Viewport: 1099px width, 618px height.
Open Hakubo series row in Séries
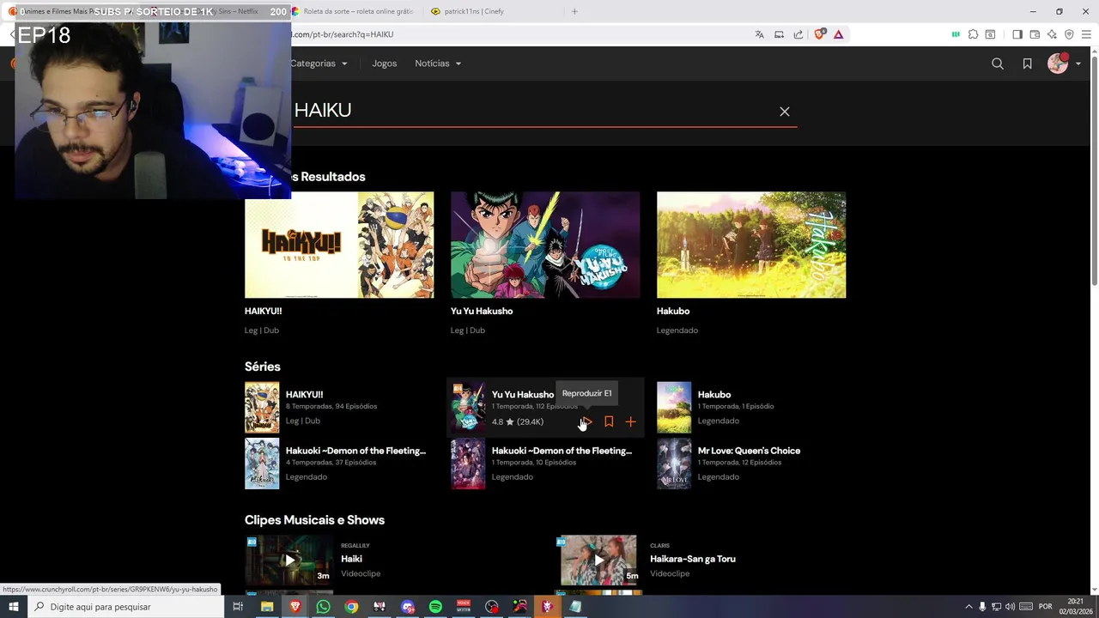coord(751,408)
